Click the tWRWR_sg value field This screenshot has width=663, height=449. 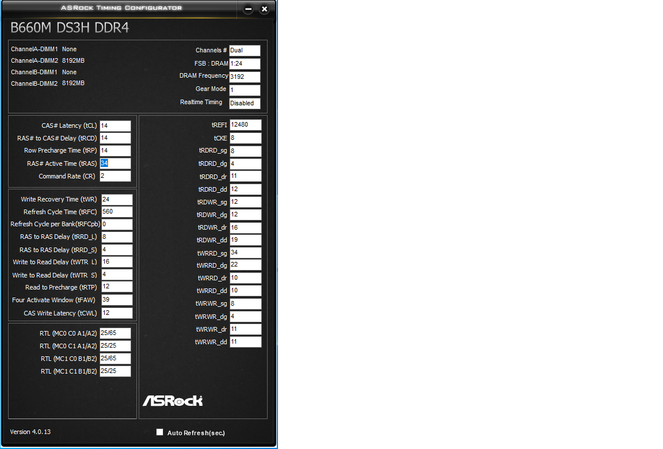click(x=246, y=304)
